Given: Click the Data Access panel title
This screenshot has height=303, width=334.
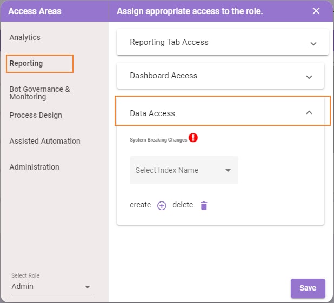Looking at the screenshot, I should click(152, 113).
